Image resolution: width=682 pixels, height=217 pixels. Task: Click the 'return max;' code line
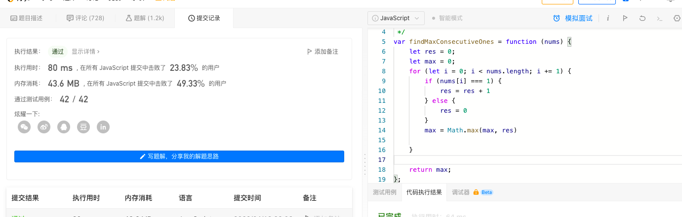430,170
